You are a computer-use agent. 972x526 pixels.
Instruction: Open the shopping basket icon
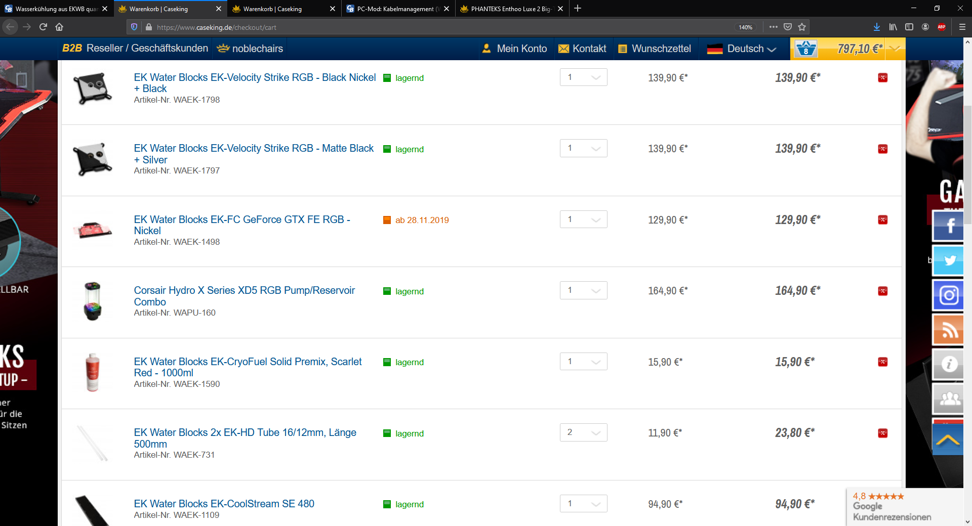pyautogui.click(x=805, y=49)
